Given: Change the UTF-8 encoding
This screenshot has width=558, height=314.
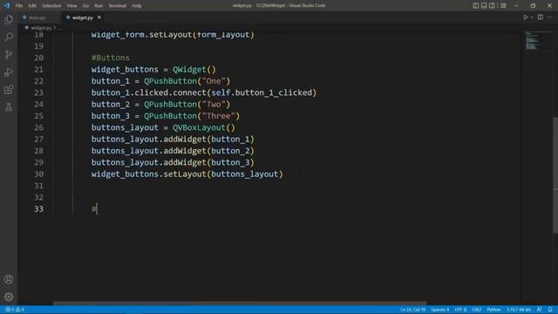Looking at the screenshot, I should tap(460, 310).
